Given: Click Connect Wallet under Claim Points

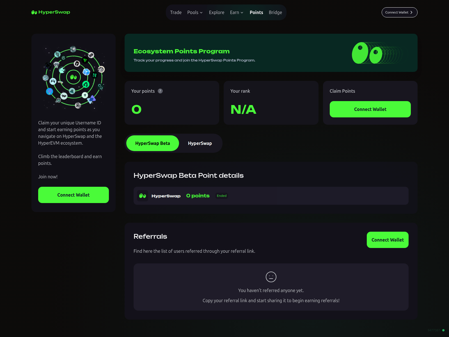Looking at the screenshot, I should (x=370, y=109).
